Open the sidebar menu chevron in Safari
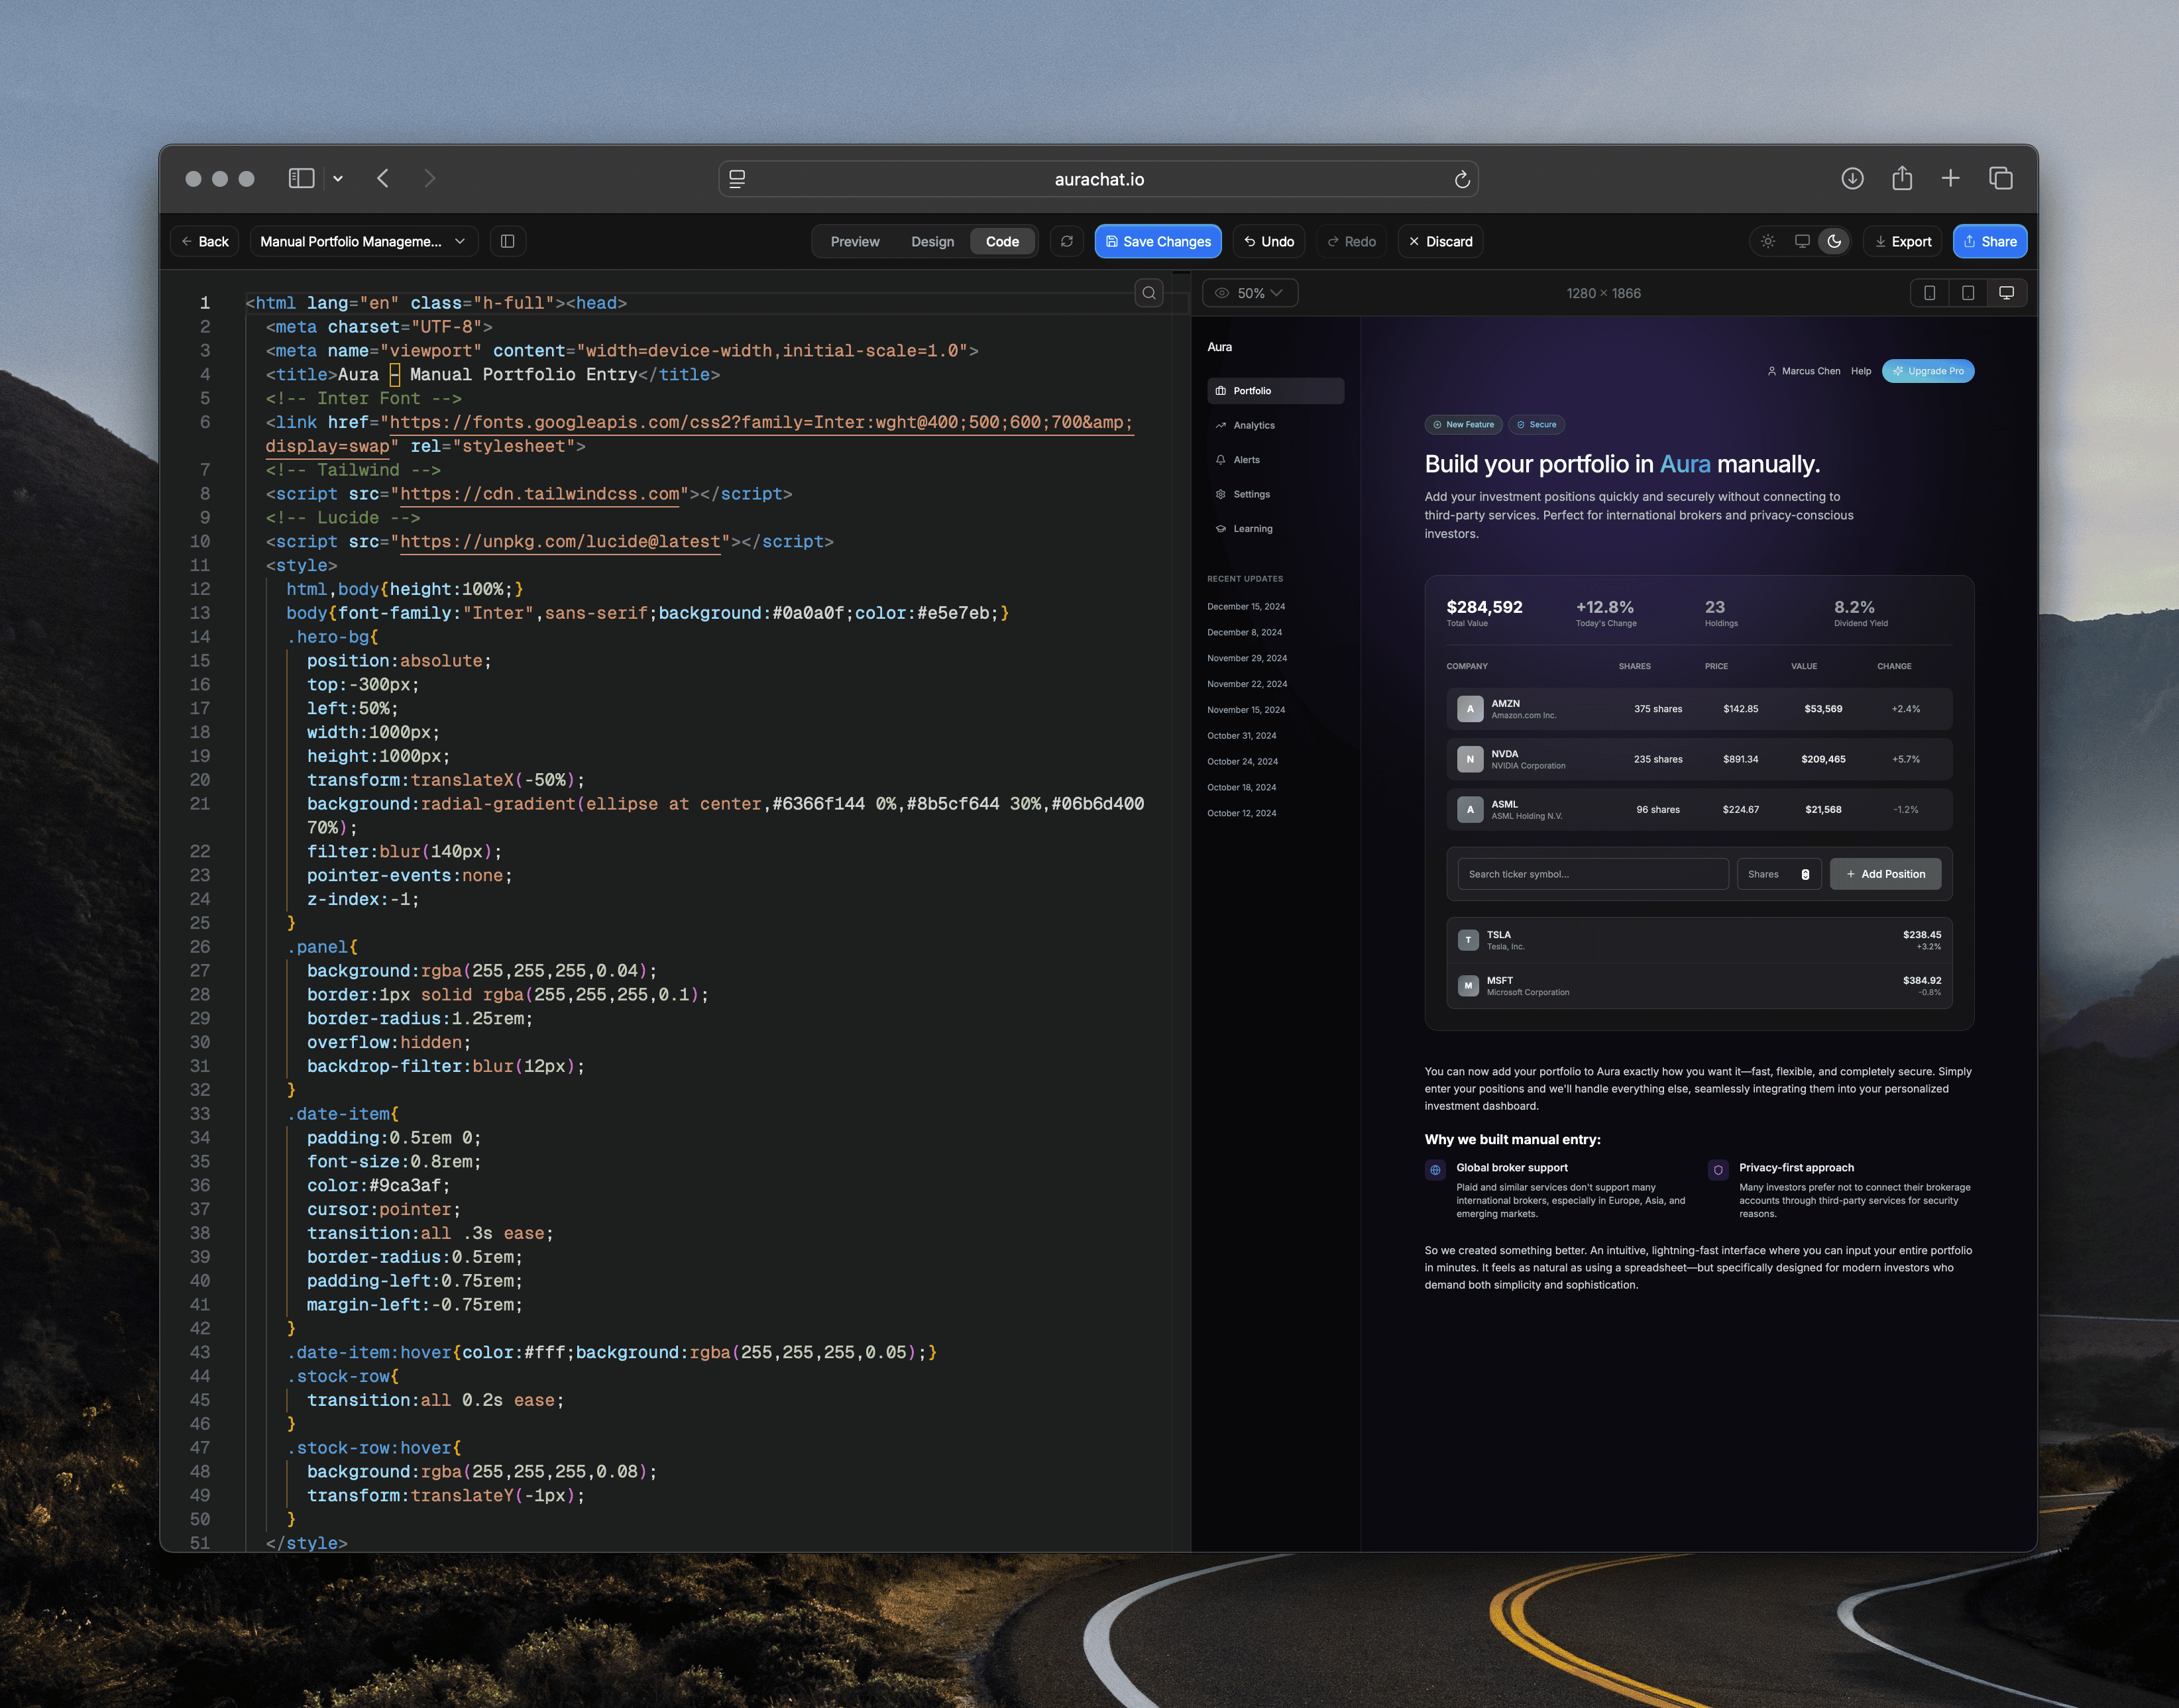 338,179
